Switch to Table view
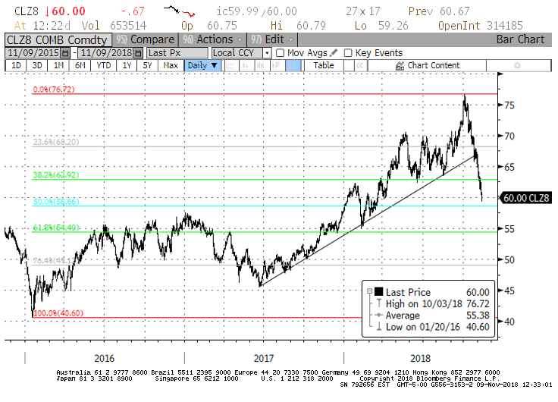The height and width of the screenshot is (402, 558). coord(324,66)
